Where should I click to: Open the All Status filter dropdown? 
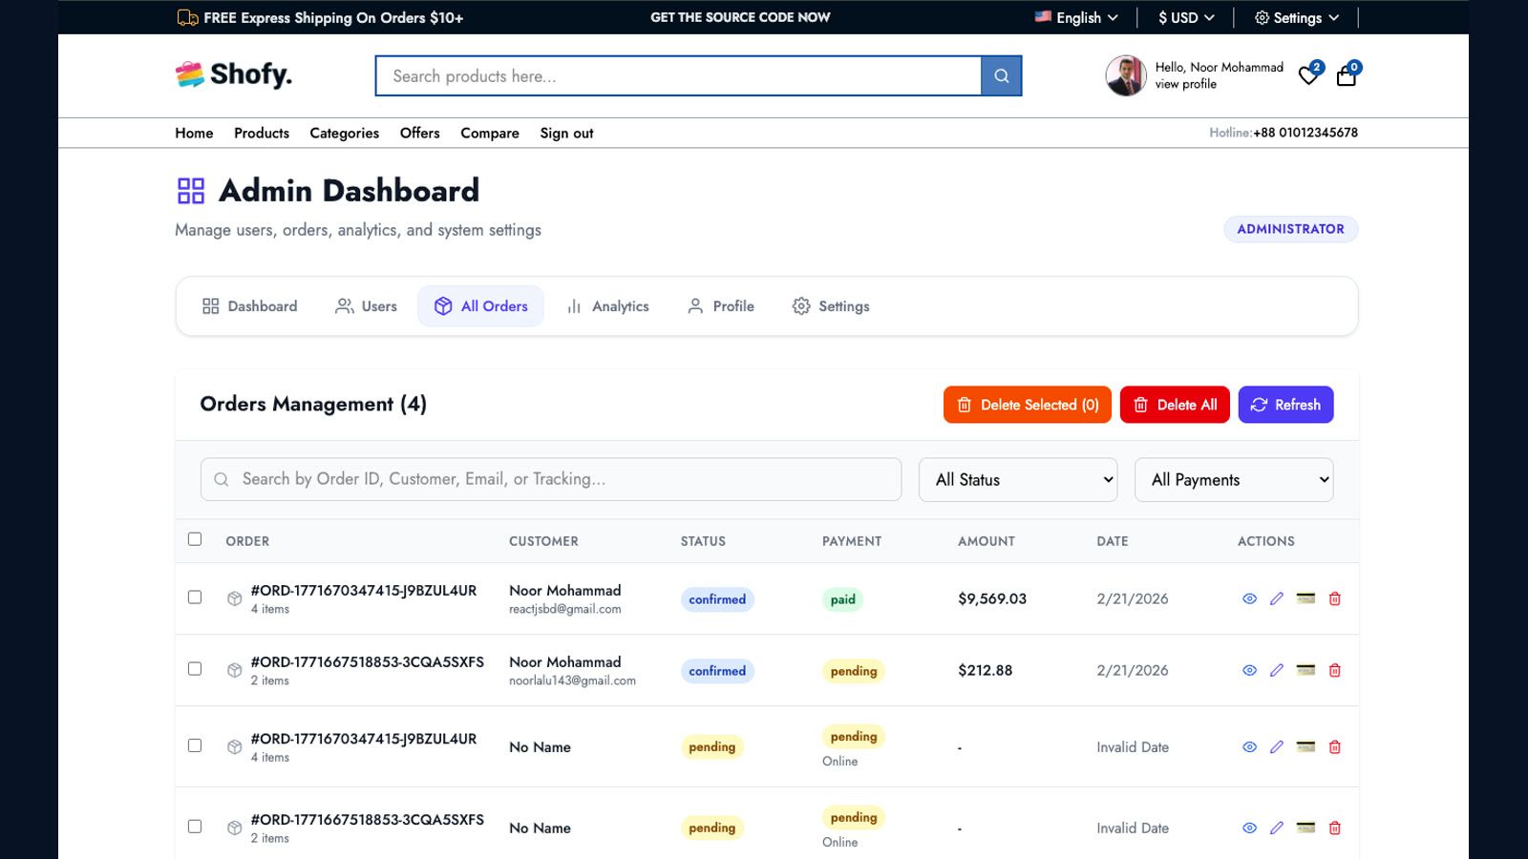pyautogui.click(x=1018, y=480)
